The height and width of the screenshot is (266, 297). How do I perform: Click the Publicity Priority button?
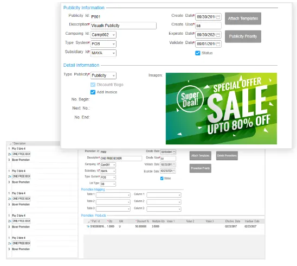(x=243, y=36)
